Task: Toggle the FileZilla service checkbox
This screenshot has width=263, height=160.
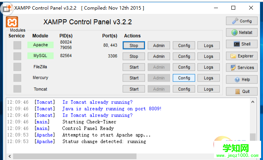Action: click(x=17, y=67)
